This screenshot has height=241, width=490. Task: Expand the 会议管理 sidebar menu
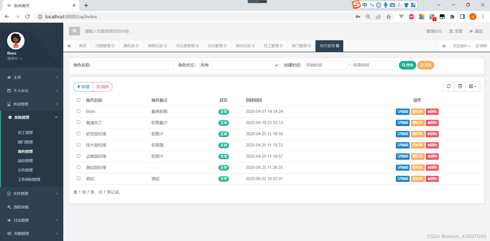[x=32, y=104]
